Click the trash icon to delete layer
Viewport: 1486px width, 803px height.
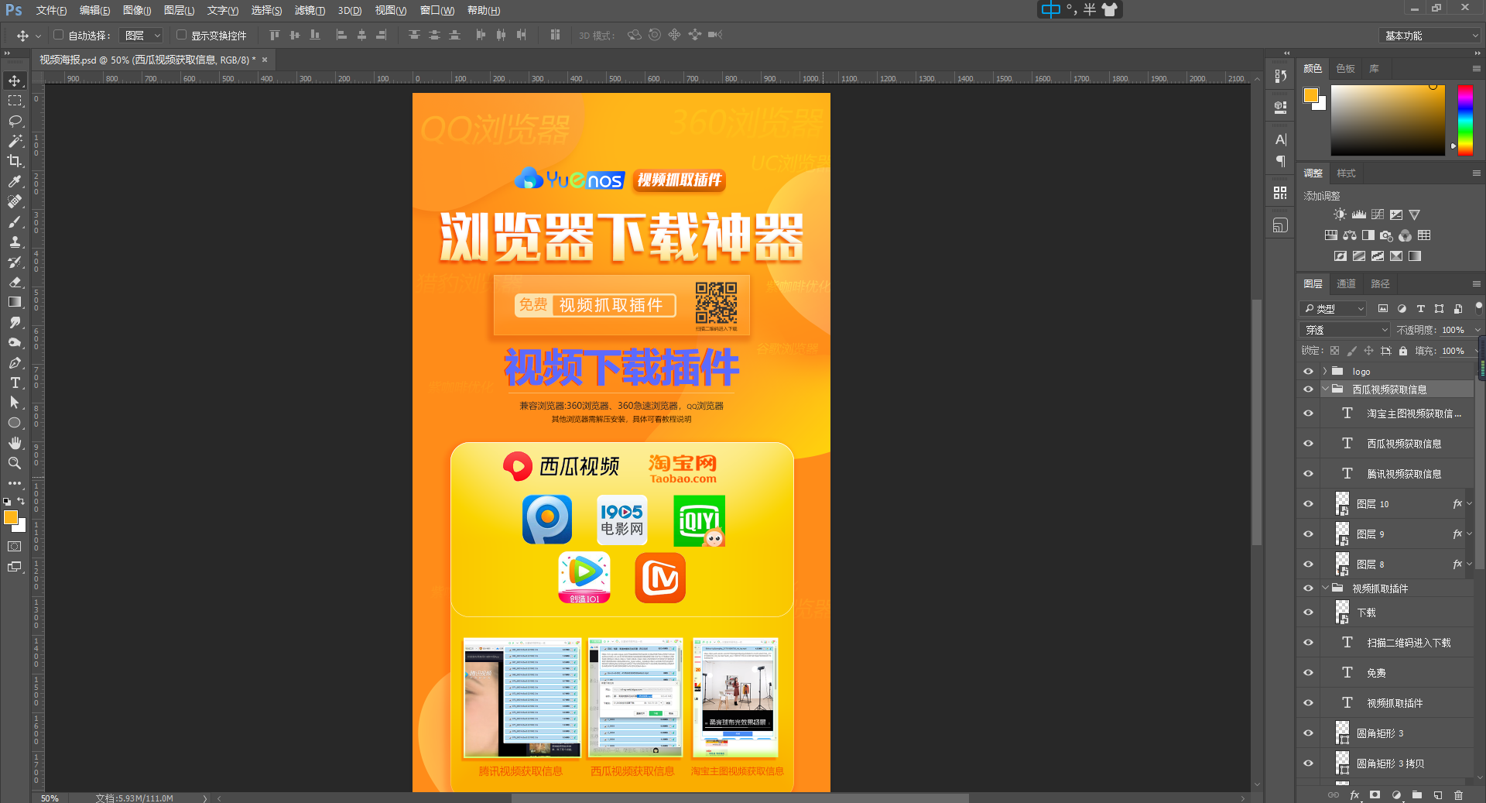[x=1458, y=795]
